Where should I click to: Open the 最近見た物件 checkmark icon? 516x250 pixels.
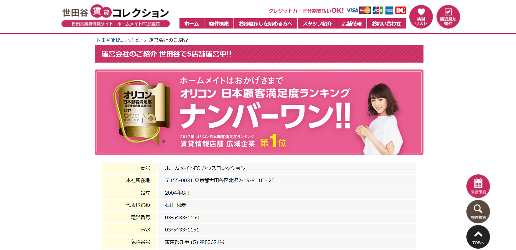point(448,17)
